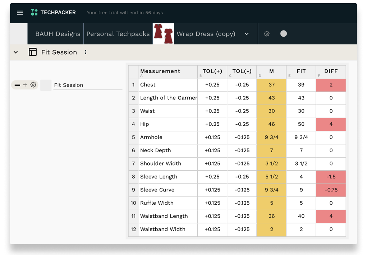This screenshot has width=367, height=255.
Task: Click the TOL(+) cell for Armhole
Action: click(212, 137)
